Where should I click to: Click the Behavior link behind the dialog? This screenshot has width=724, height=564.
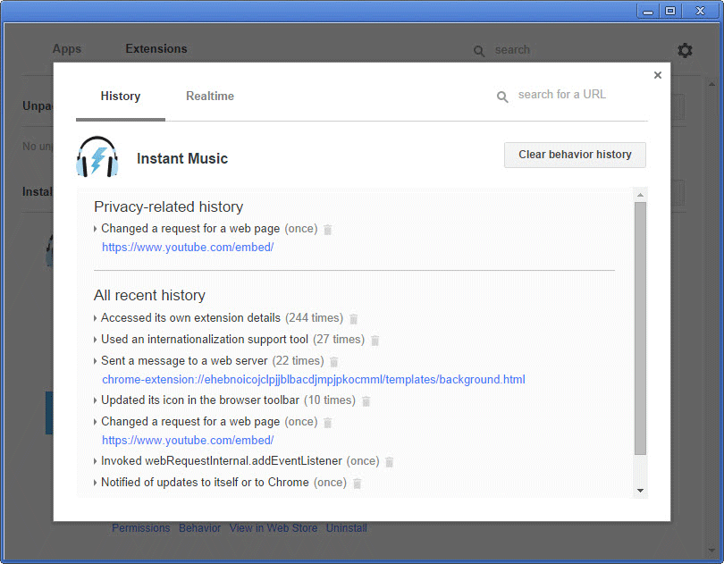point(200,528)
